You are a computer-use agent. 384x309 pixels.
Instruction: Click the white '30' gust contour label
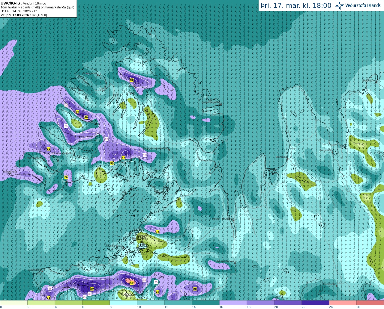coord(89,294)
